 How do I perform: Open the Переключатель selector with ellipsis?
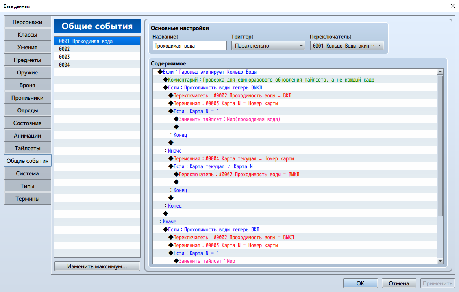click(347, 46)
